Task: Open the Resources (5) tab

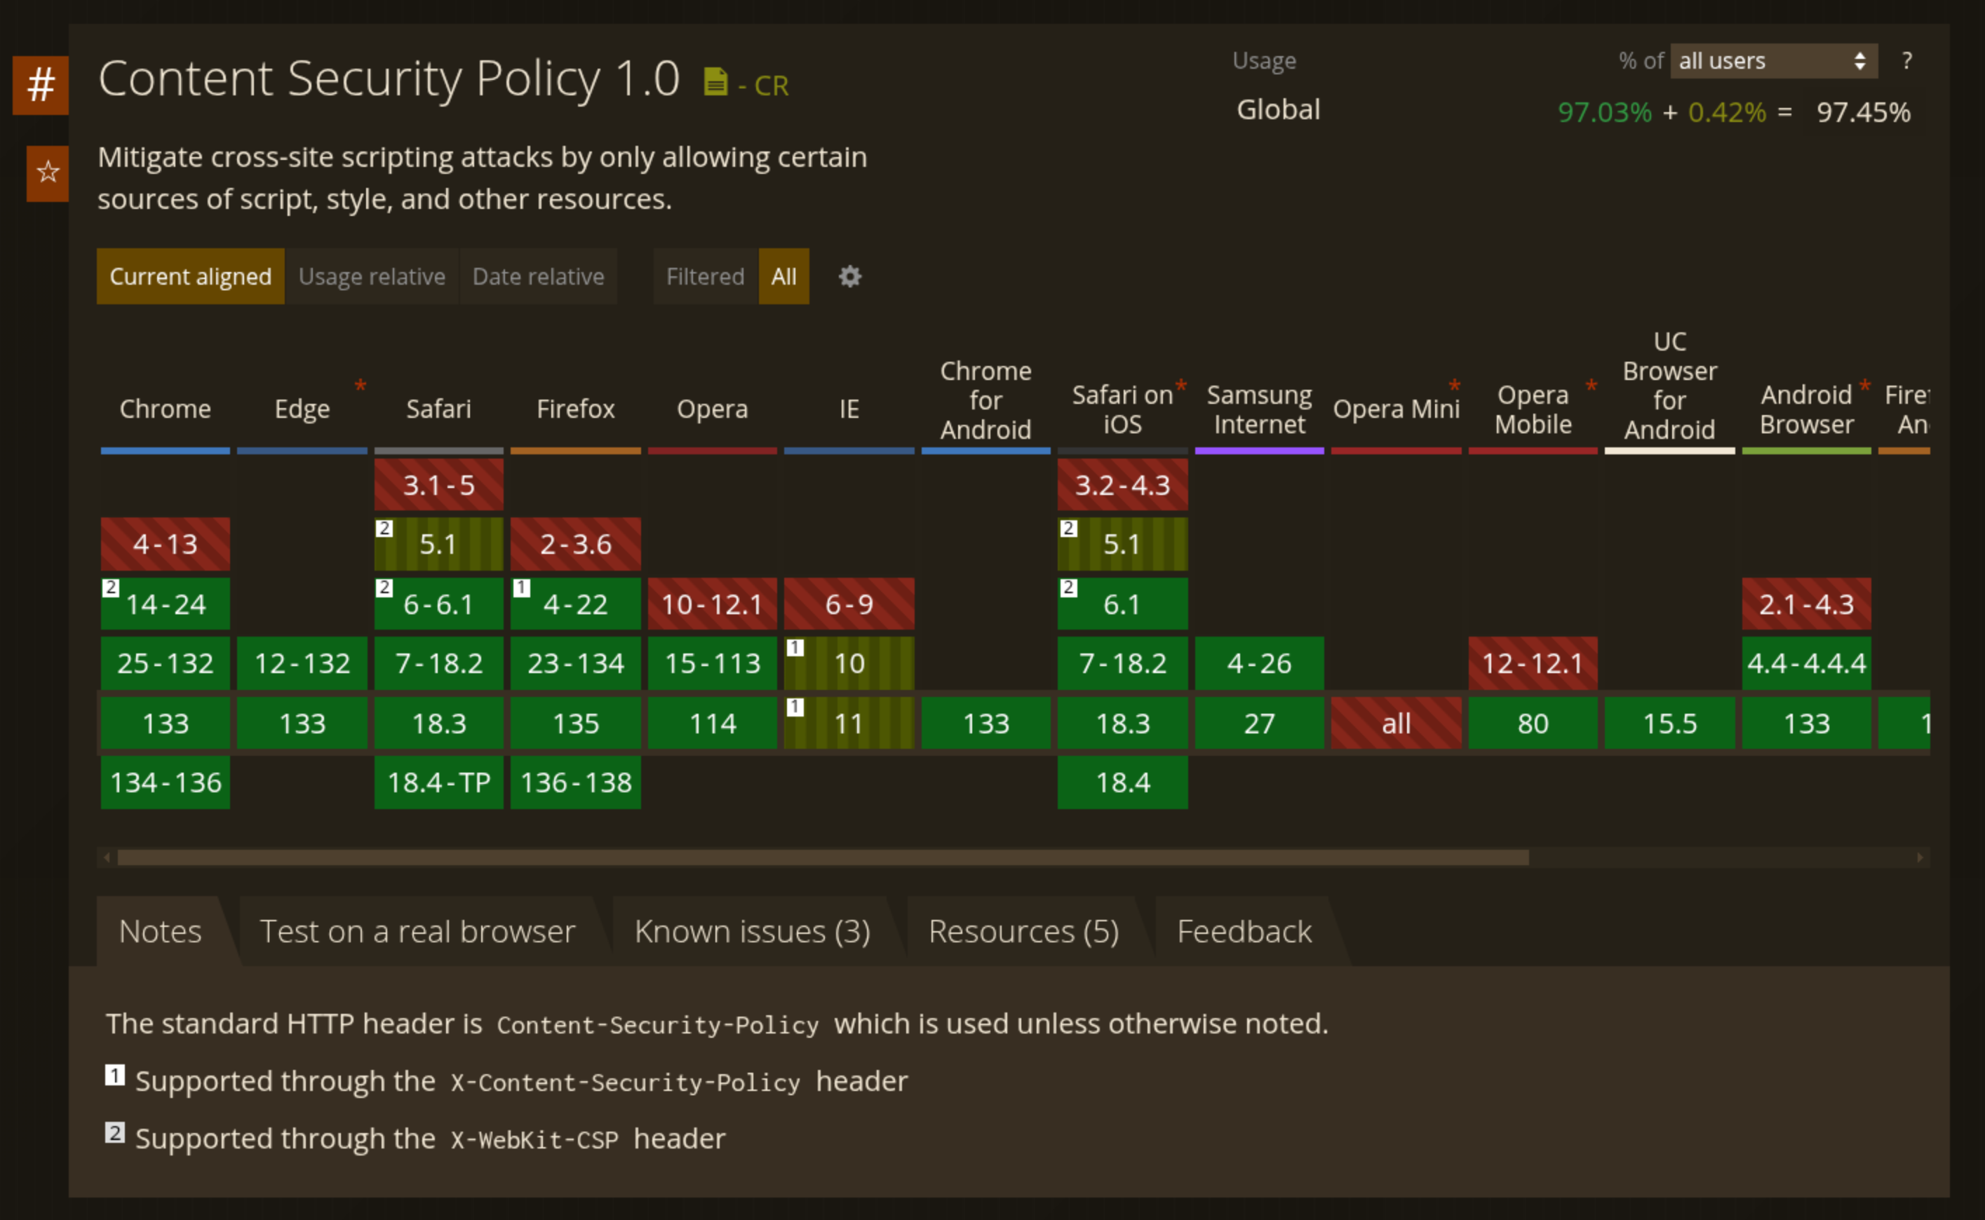Action: [x=1023, y=932]
